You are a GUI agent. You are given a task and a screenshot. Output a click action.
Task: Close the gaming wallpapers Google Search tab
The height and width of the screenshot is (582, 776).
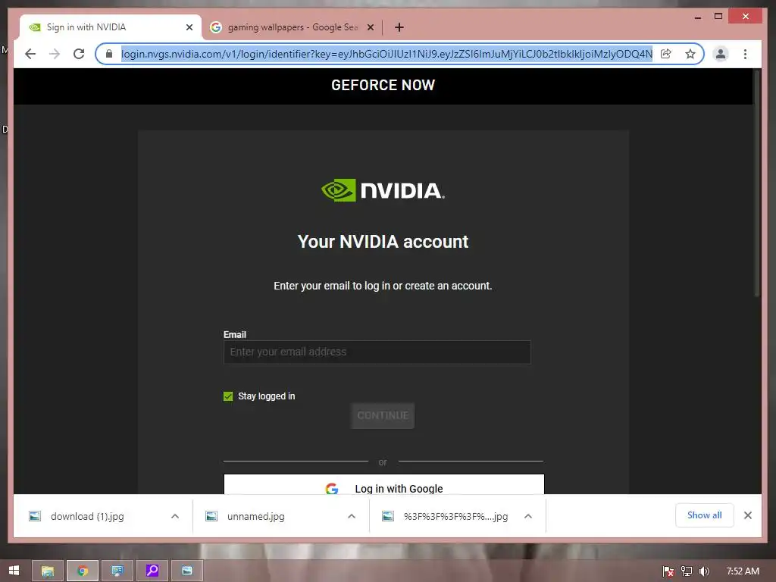point(370,27)
